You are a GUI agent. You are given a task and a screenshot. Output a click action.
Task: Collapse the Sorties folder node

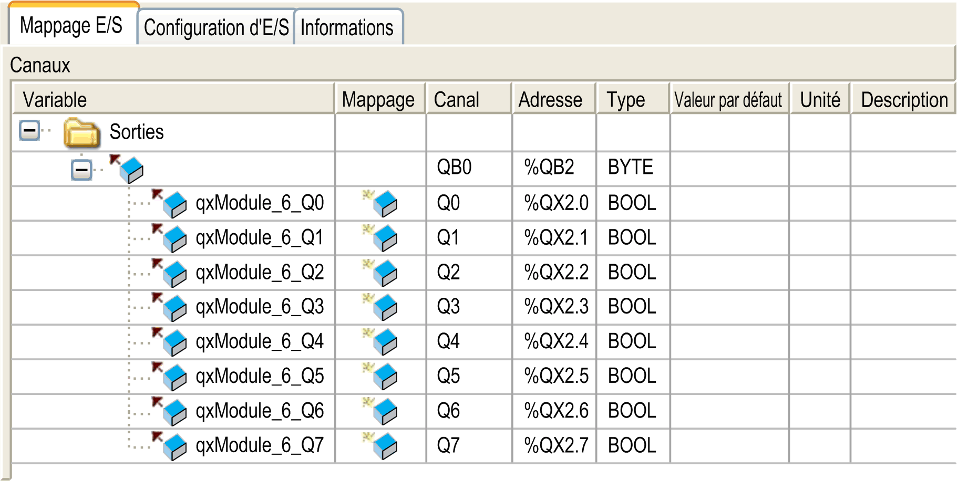(29, 130)
